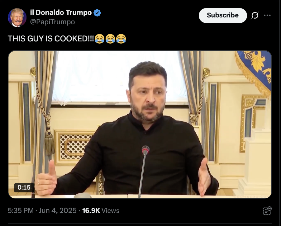This screenshot has width=281, height=226.
Task: Open the il Donaldo Trumpo display name
Action: click(61, 12)
